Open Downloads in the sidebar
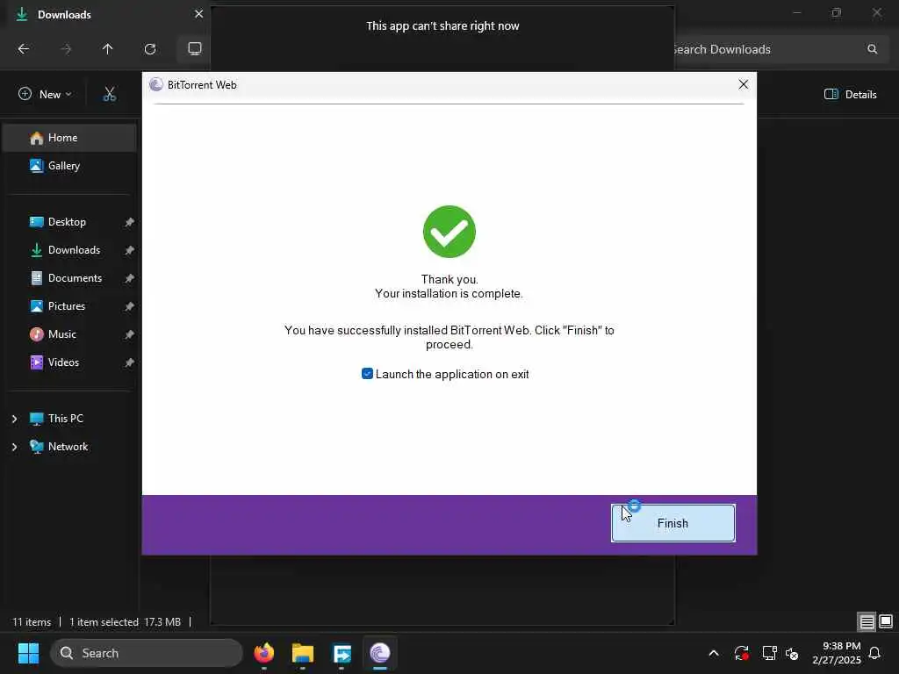Screen dimensions: 899x674 click(70, 250)
